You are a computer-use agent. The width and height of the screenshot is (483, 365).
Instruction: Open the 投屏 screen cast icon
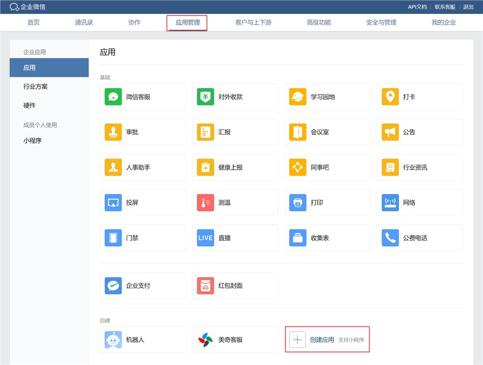tap(113, 203)
